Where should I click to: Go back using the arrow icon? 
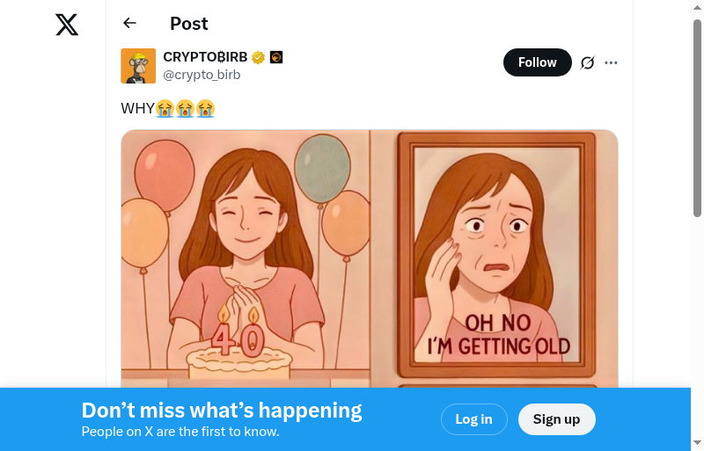tap(130, 24)
